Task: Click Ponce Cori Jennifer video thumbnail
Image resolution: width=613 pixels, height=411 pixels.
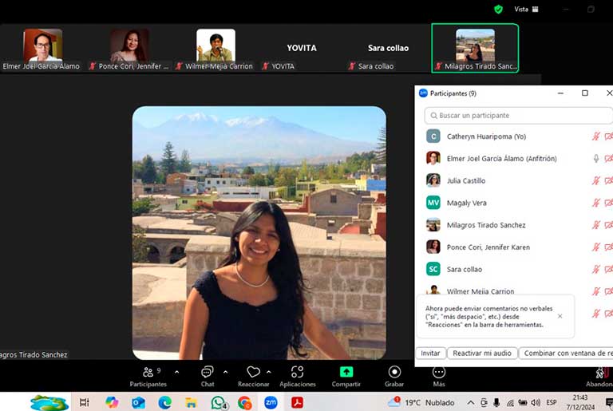Action: coord(129,45)
